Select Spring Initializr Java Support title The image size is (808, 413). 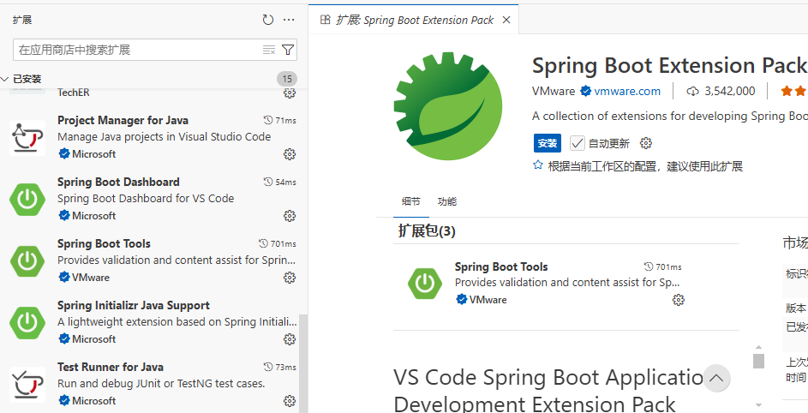tap(134, 305)
